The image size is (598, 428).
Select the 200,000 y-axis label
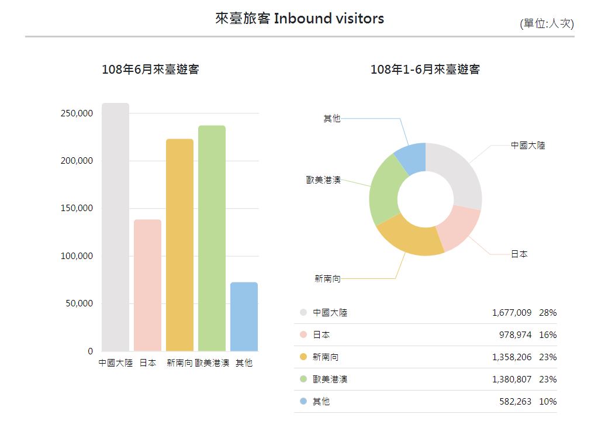click(77, 161)
